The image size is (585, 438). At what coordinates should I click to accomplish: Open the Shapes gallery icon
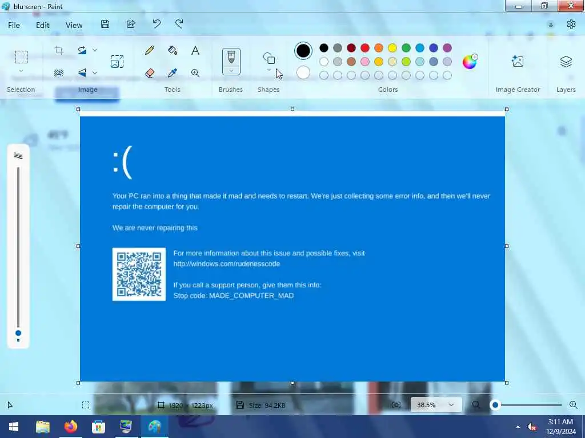point(269,59)
